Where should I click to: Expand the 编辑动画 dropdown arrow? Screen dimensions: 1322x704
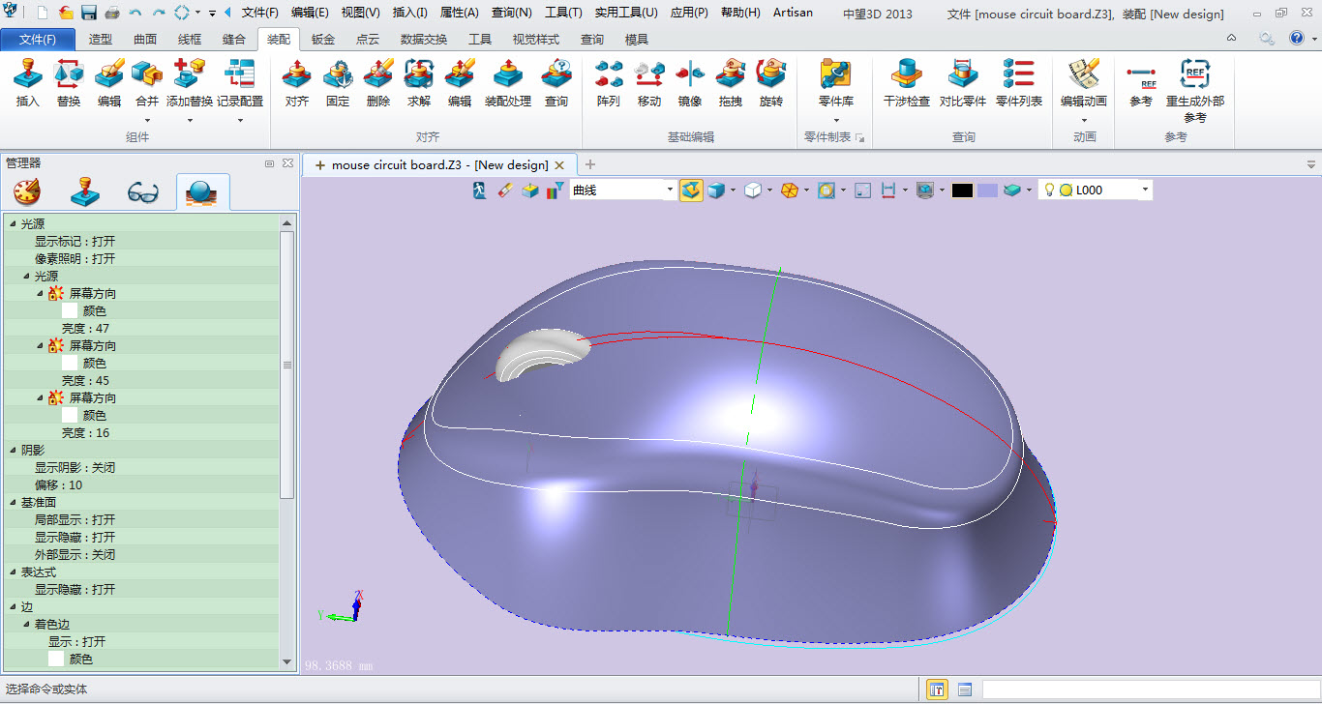[x=1084, y=120]
